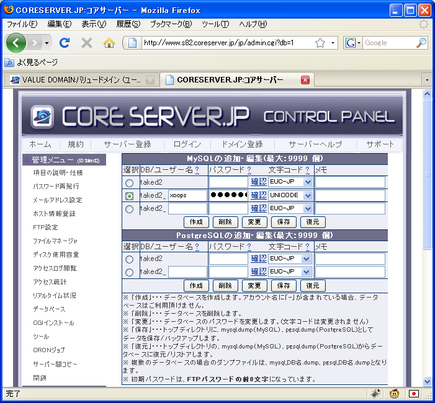Image resolution: width=435 pixels, height=403 pixels.
Task: Expand the tab list dropdown arrow
Action: pyautogui.click(x=426, y=80)
